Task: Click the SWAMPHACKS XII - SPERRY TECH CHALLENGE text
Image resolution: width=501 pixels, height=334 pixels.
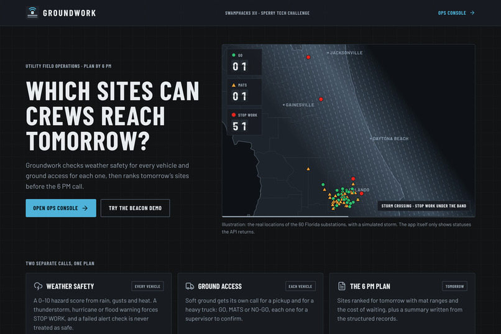Action: pyautogui.click(x=267, y=13)
